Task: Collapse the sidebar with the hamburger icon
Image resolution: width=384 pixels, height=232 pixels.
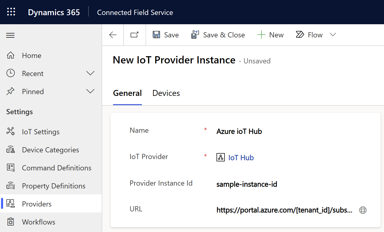Action: [x=10, y=35]
